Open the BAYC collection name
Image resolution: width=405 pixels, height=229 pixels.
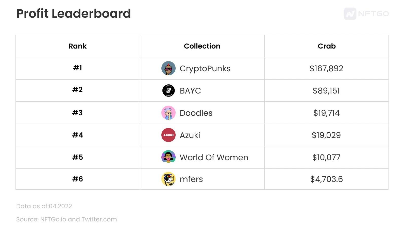coord(190,91)
